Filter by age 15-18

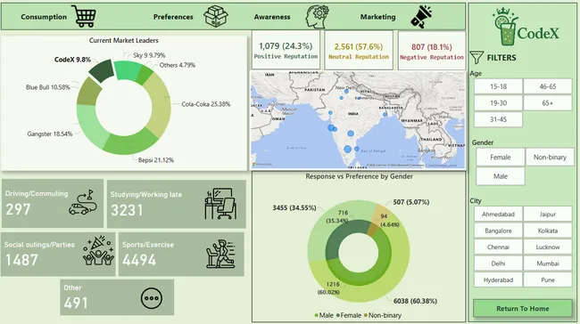pyautogui.click(x=498, y=86)
